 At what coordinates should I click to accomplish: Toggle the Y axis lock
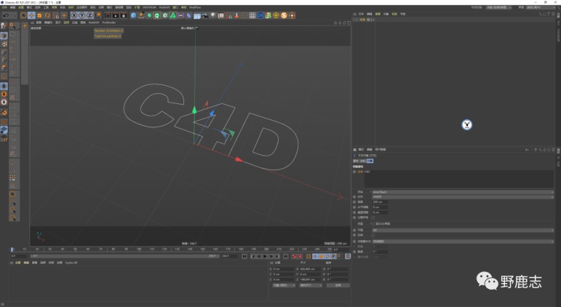tap(82, 15)
